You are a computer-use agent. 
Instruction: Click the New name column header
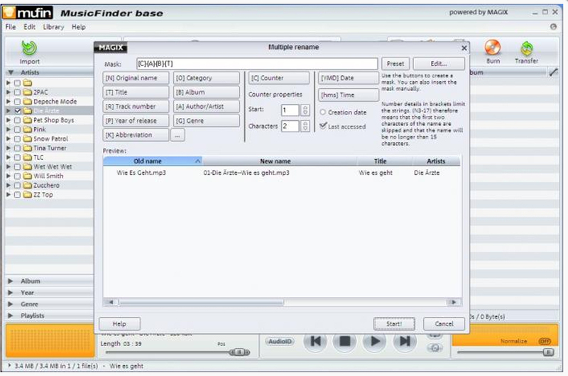(279, 161)
